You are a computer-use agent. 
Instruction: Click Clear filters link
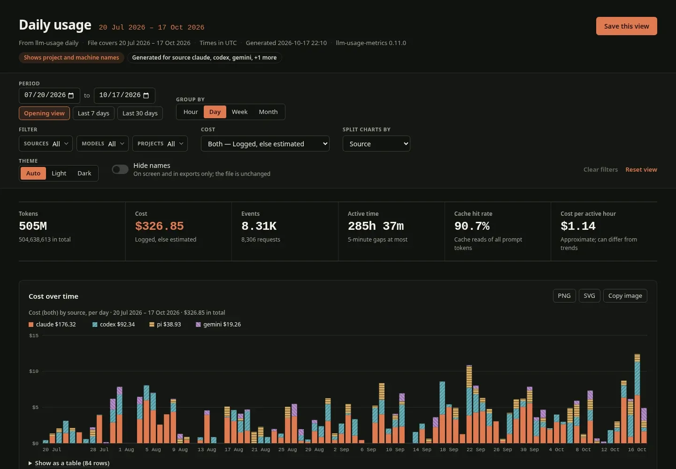pyautogui.click(x=600, y=169)
